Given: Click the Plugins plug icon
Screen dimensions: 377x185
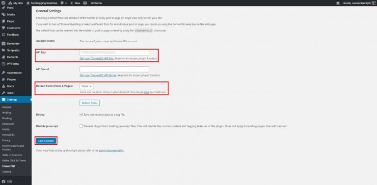Looking at the screenshot, I should (x=3, y=79).
